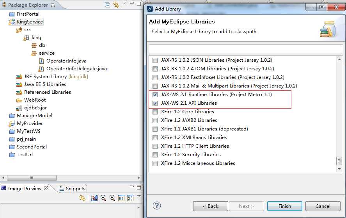Click the Cancel button
The image size is (346, 218).
323,206
